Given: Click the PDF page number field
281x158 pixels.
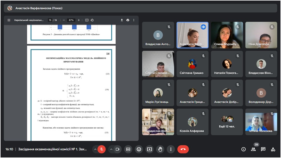Looking at the screenshot, I should tap(50, 20).
